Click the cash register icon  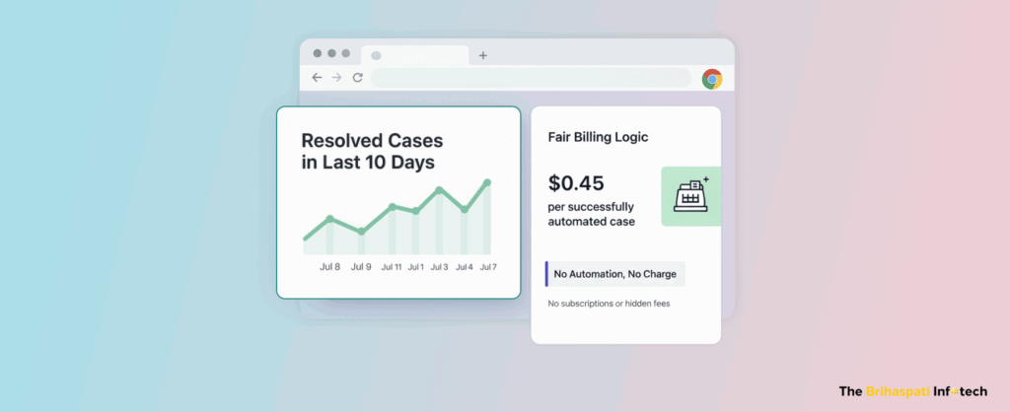pyautogui.click(x=691, y=196)
